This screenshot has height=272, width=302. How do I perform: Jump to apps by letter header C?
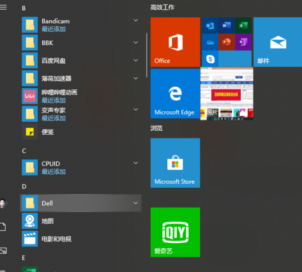point(24,151)
